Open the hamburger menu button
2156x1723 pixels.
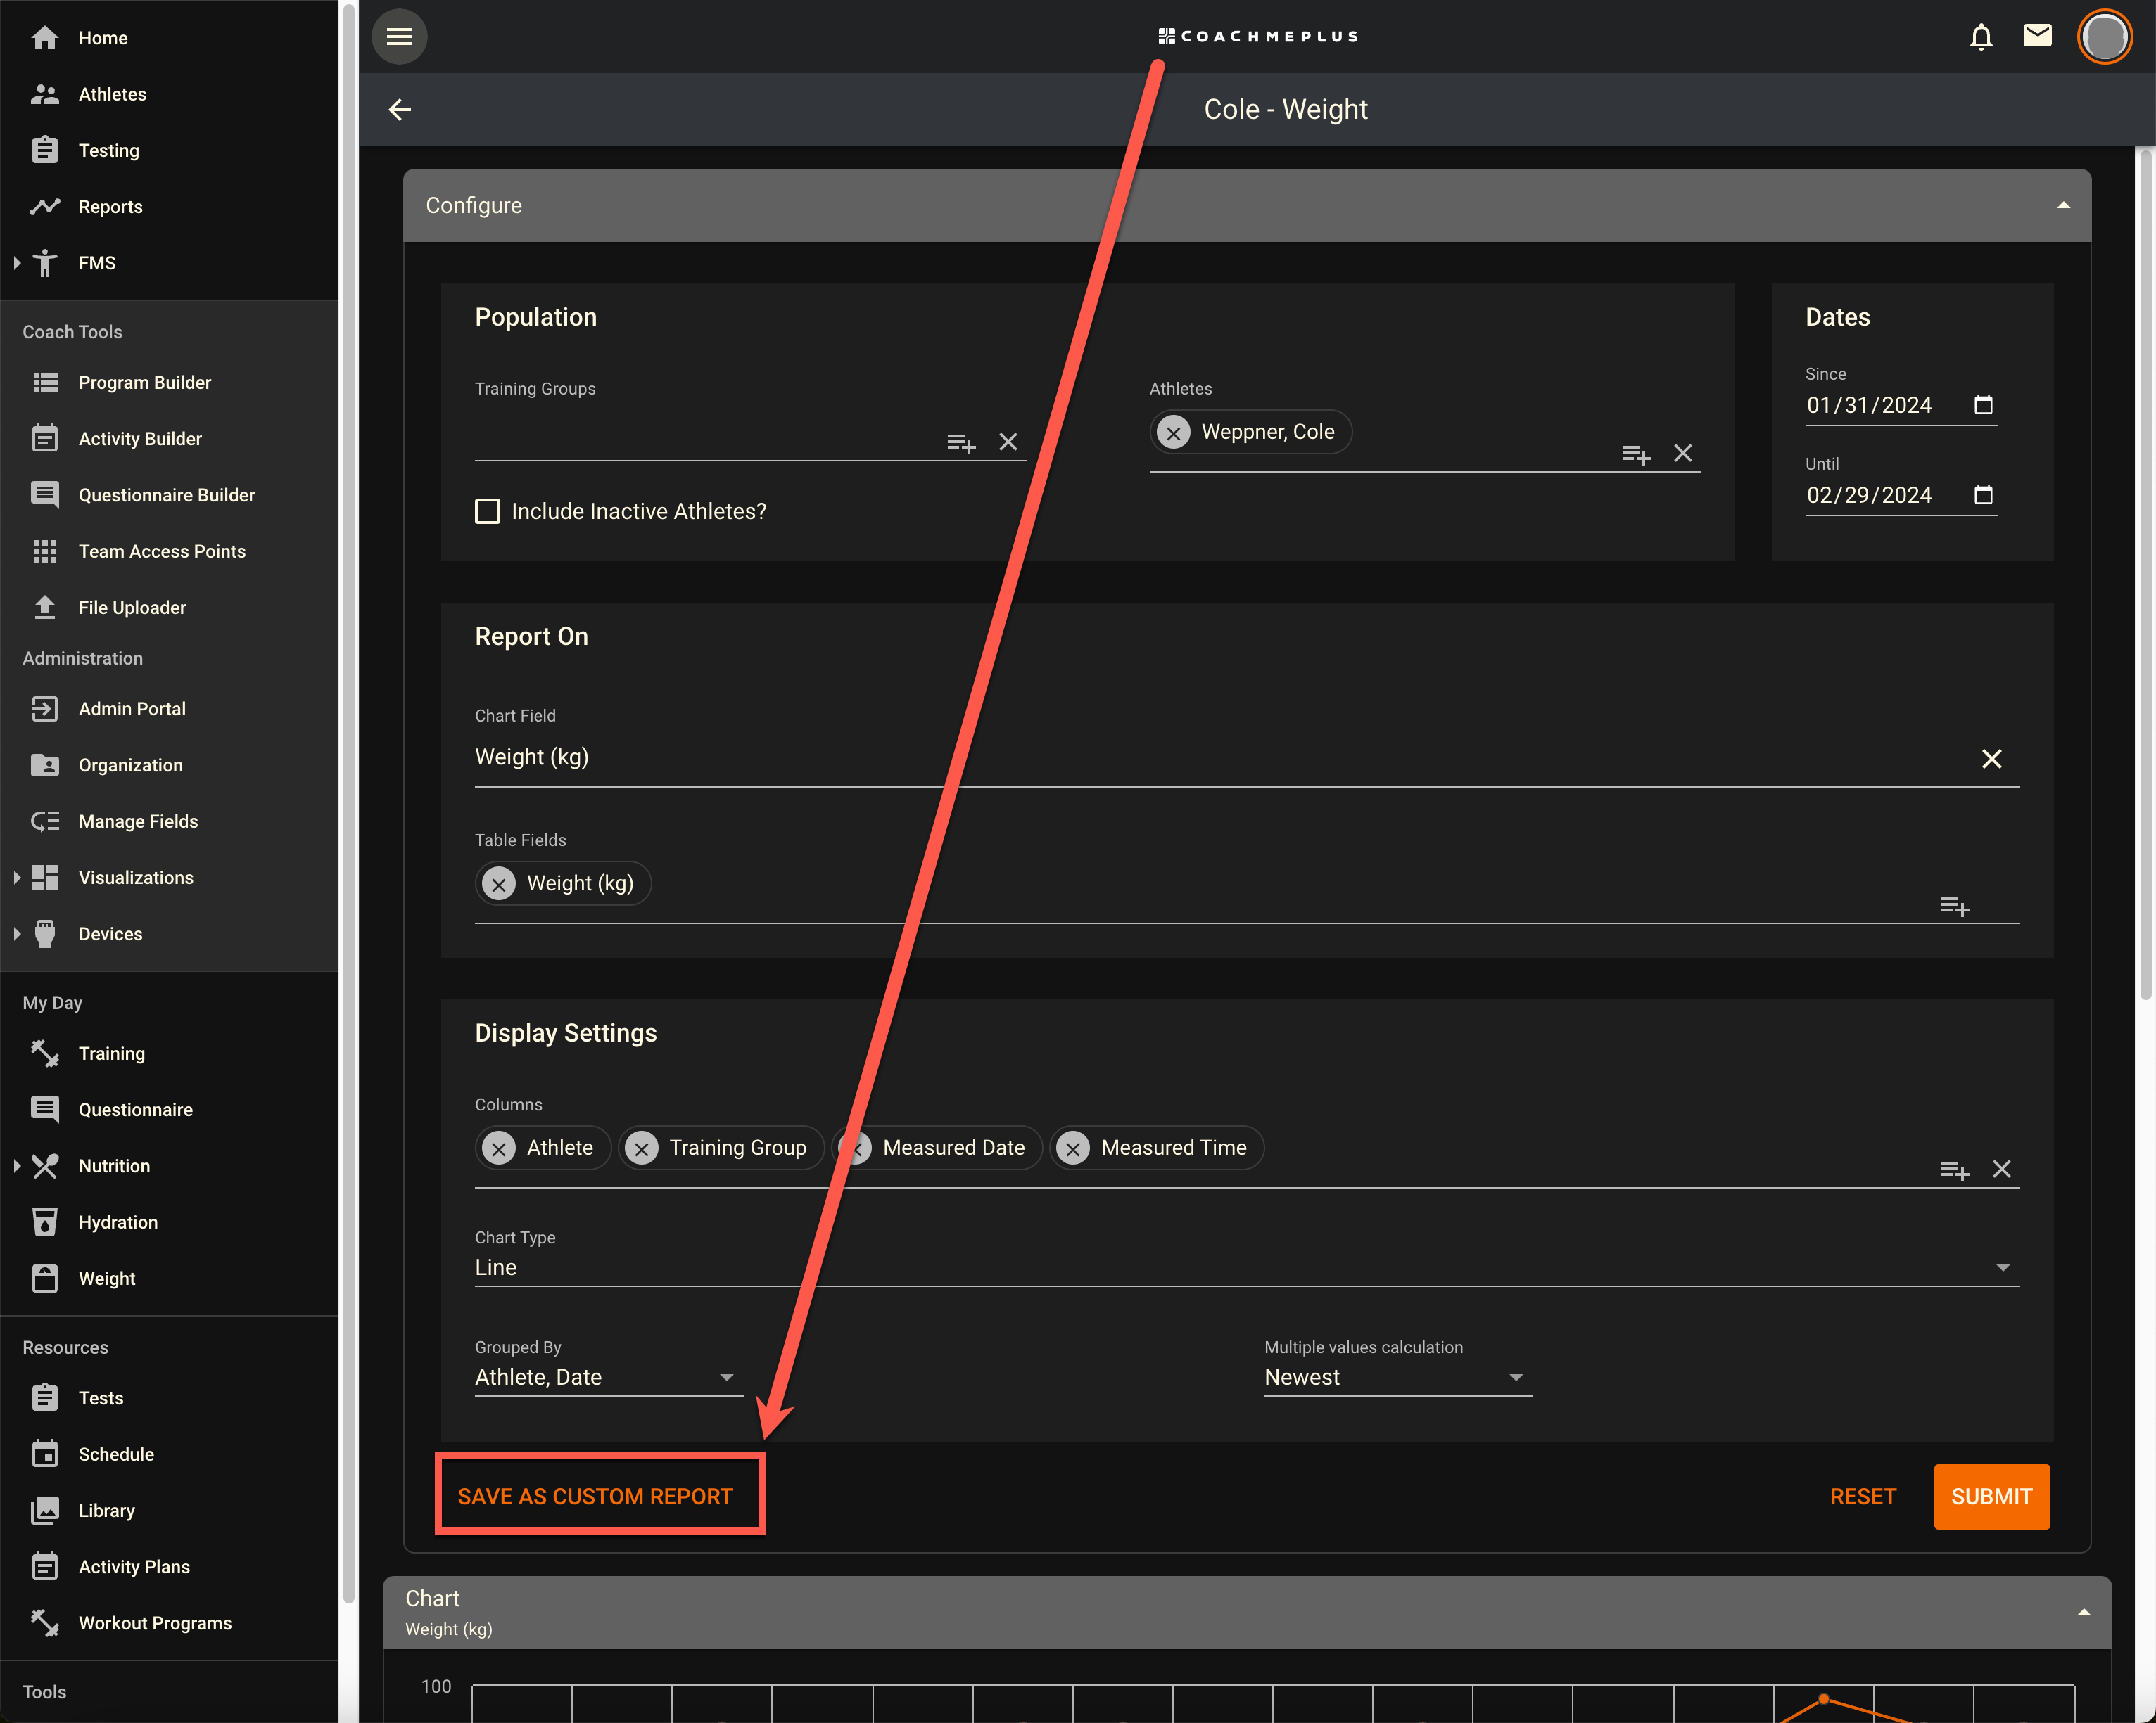[x=399, y=37]
